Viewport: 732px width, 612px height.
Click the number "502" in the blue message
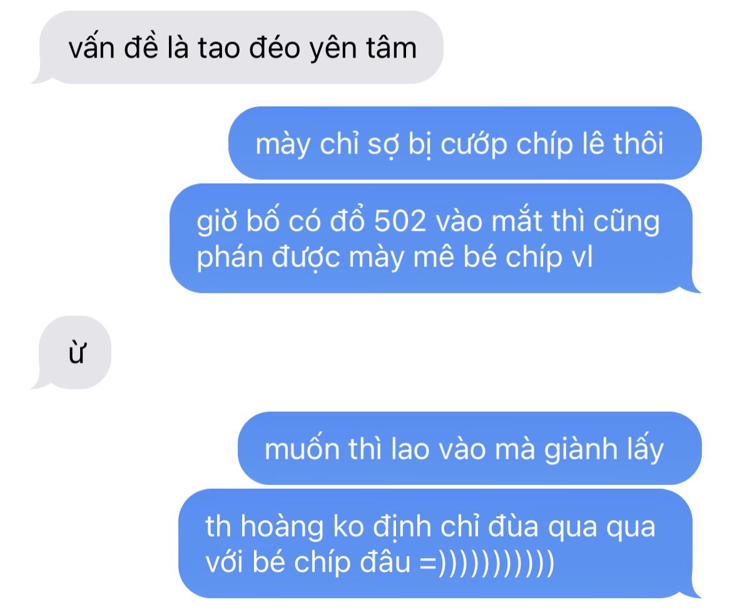click(x=400, y=220)
